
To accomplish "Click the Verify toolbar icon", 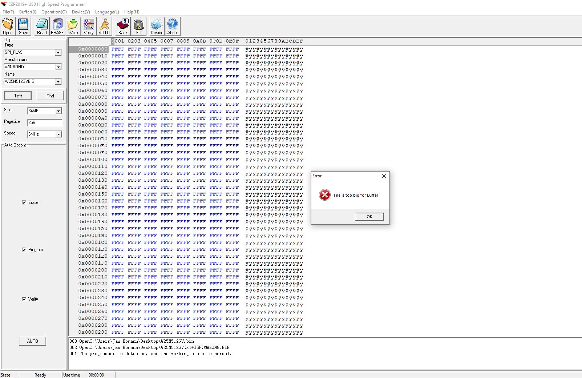I will pos(89,27).
